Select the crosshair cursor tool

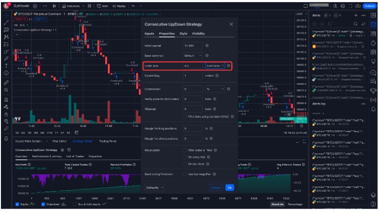click(6, 15)
